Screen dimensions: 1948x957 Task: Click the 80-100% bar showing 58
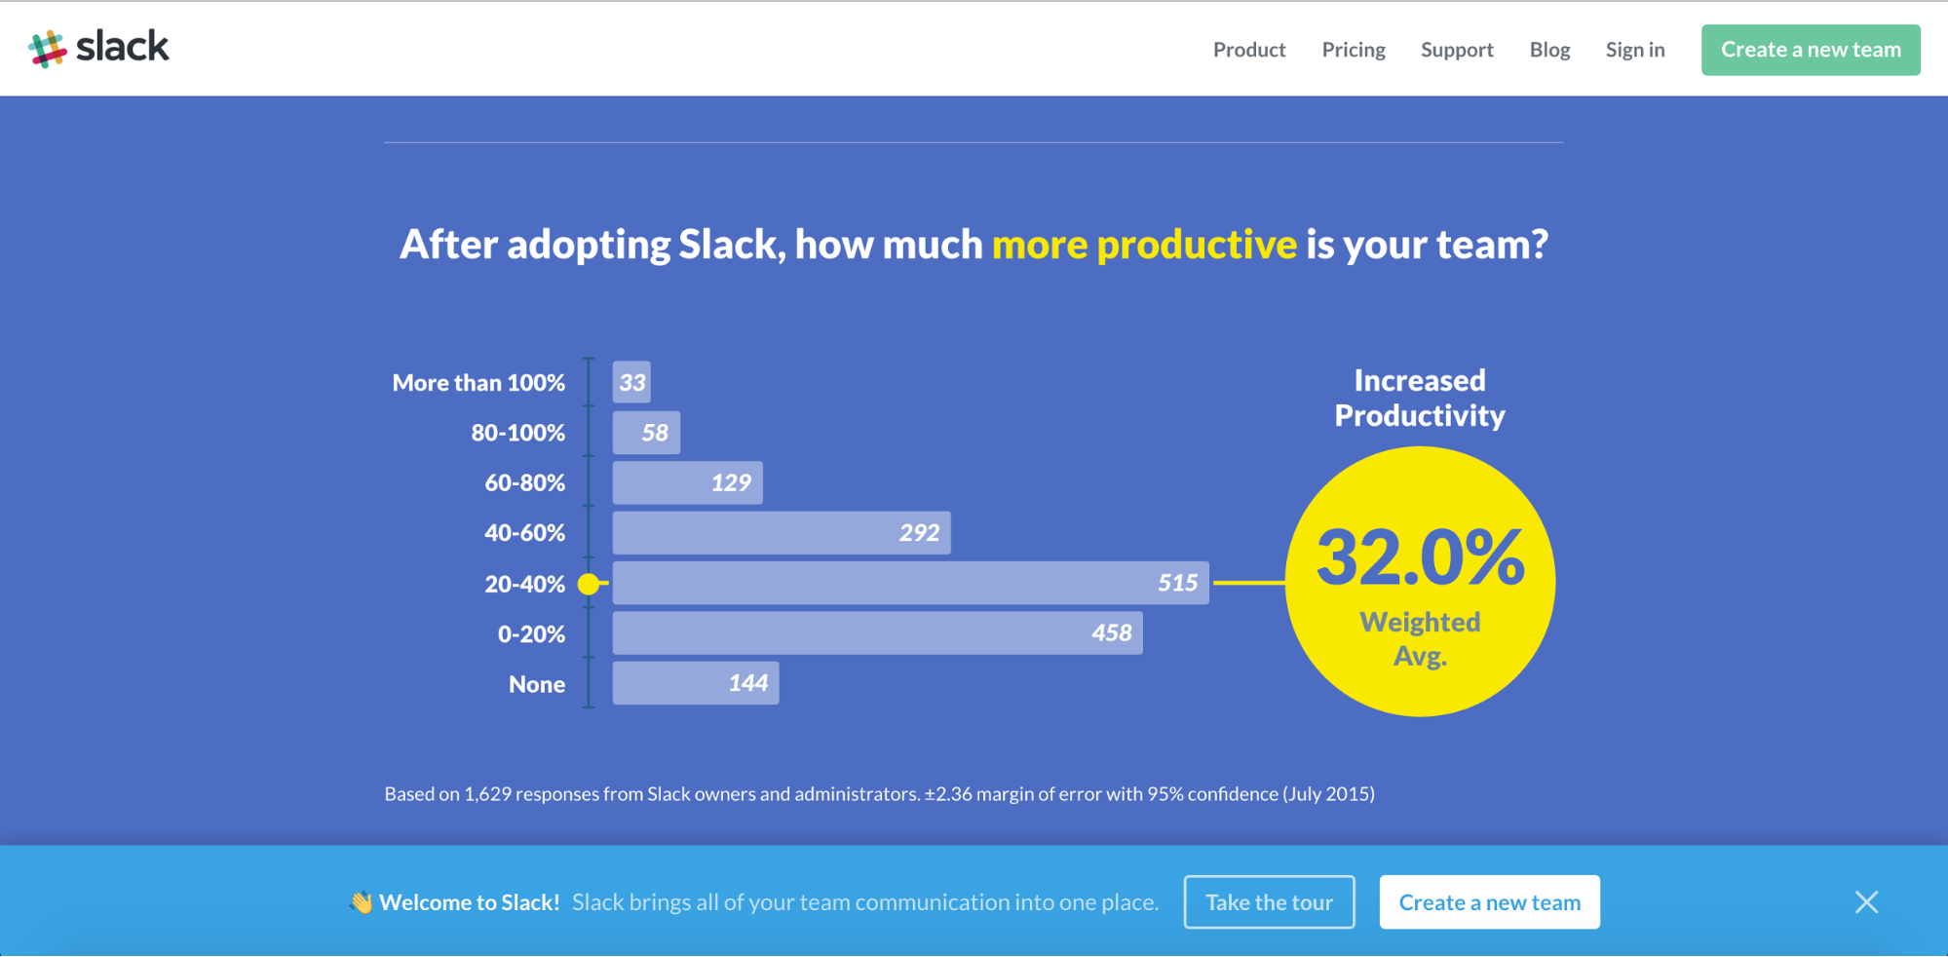pyautogui.click(x=646, y=433)
